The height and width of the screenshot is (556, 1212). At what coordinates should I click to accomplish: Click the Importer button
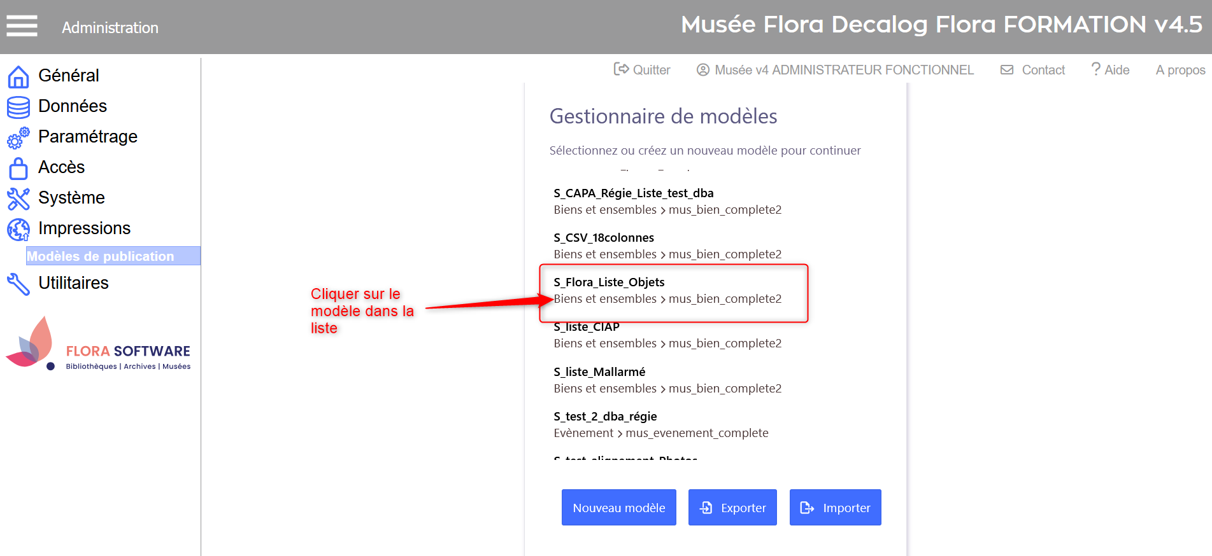835,508
